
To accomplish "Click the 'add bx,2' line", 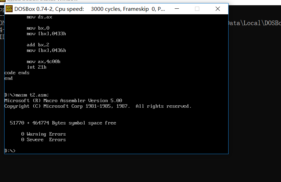I will pyautogui.click(x=38, y=45).
